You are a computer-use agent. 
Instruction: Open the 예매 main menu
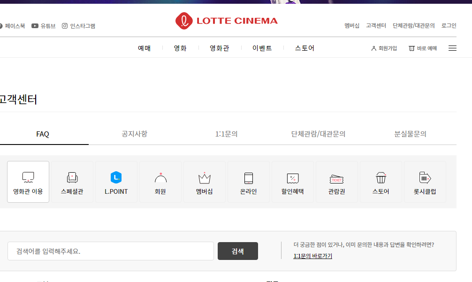click(144, 48)
